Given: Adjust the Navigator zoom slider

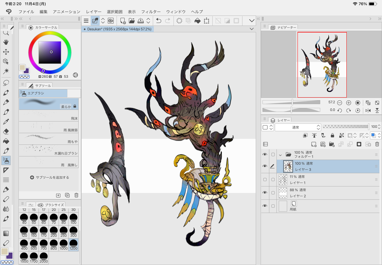Looking at the screenshot, I should pos(291,102).
